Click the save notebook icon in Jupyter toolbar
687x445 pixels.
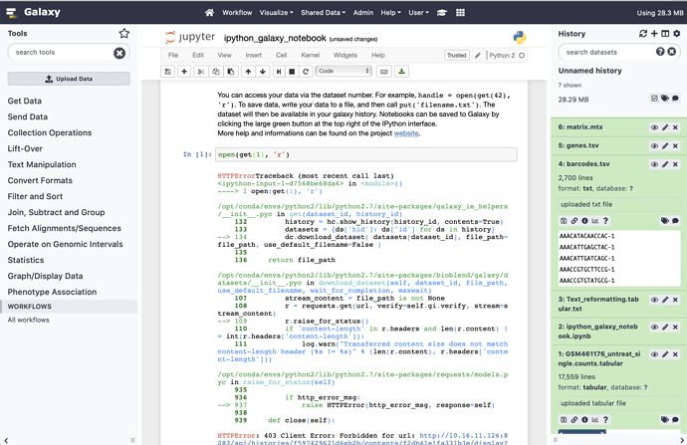(x=167, y=72)
